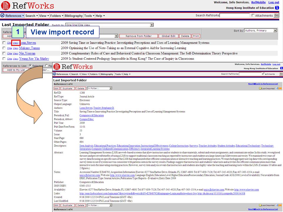Open the Nie, Youyan author link
Screen dimensions: 283x212
pos(27,53)
